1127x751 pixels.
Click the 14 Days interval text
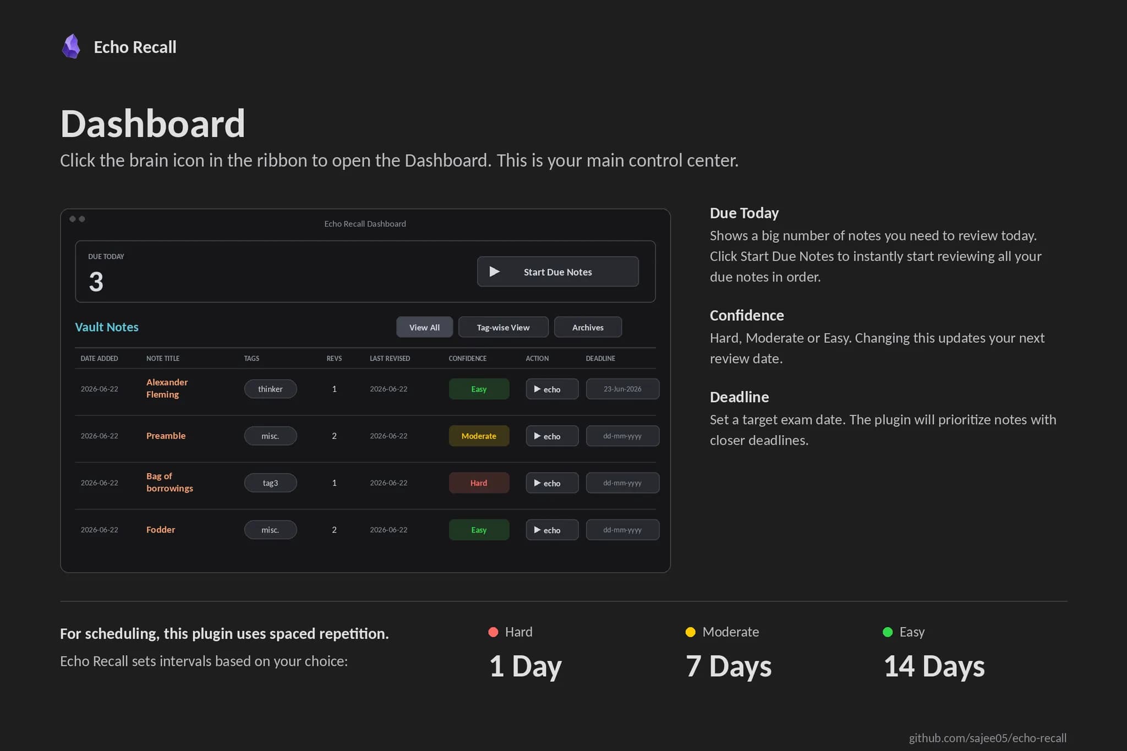coord(934,666)
